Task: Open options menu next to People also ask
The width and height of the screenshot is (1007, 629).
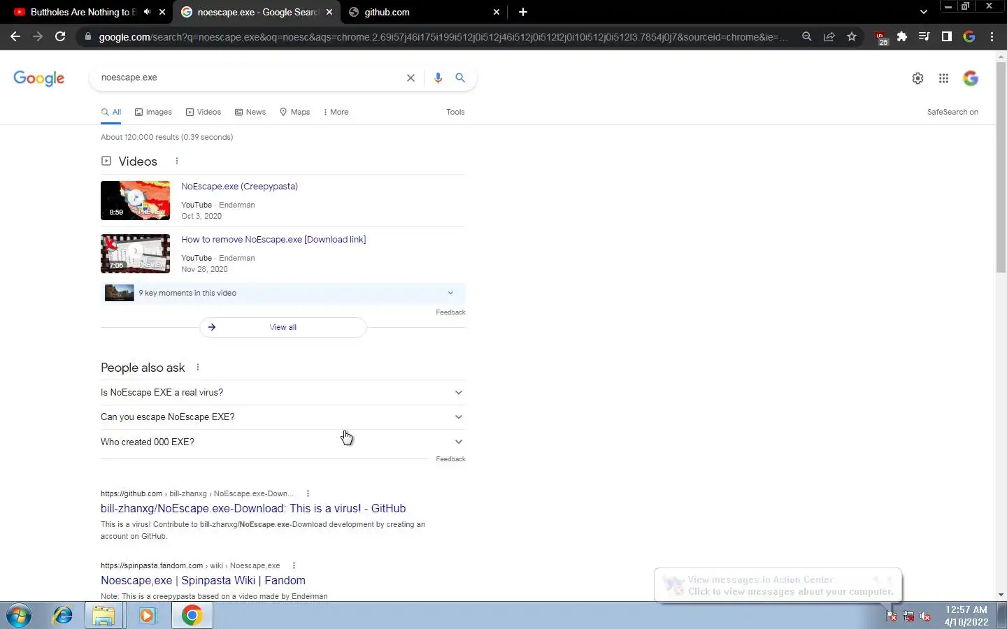Action: (x=198, y=367)
